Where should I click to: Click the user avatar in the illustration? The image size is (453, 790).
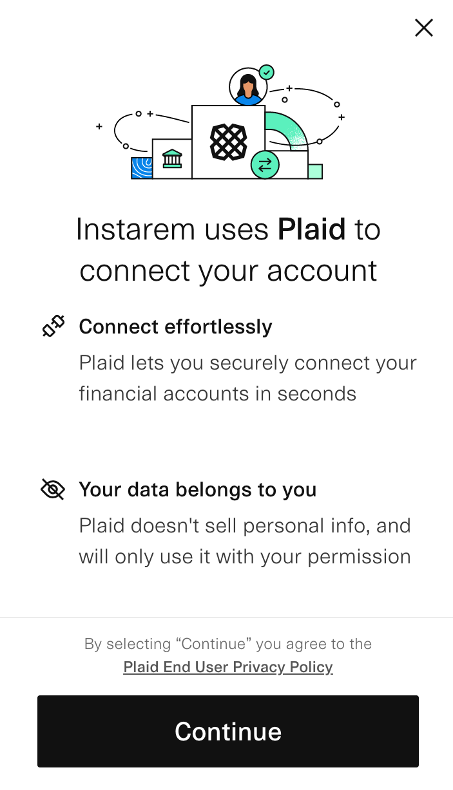pyautogui.click(x=247, y=87)
